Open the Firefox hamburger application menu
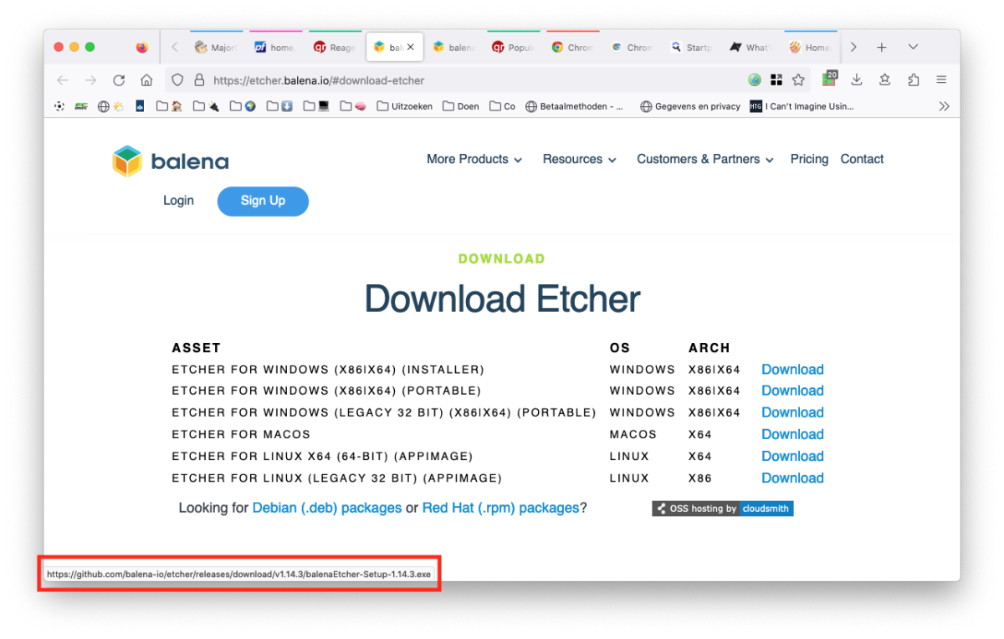This screenshot has height=639, width=1004. coord(941,80)
